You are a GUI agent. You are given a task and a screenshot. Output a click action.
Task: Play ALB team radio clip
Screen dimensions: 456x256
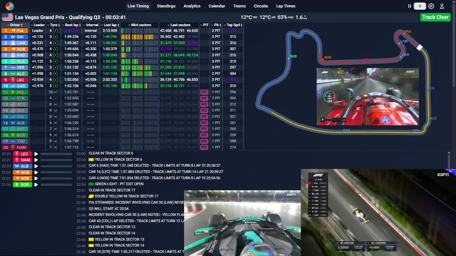(36, 166)
